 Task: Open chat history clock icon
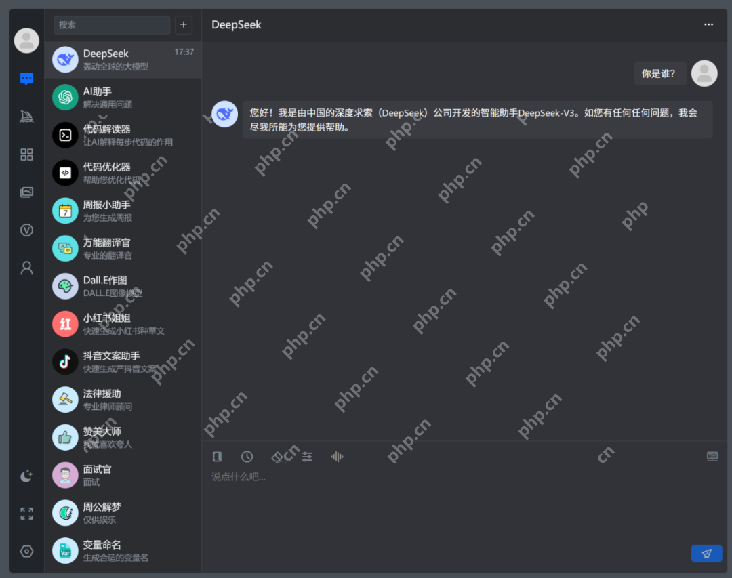coord(247,457)
